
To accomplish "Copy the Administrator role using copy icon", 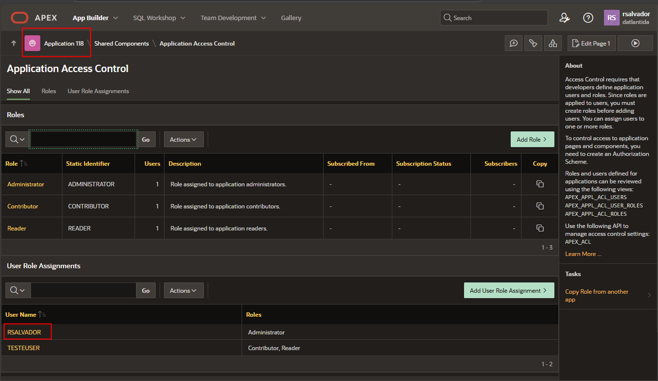I will (x=540, y=184).
